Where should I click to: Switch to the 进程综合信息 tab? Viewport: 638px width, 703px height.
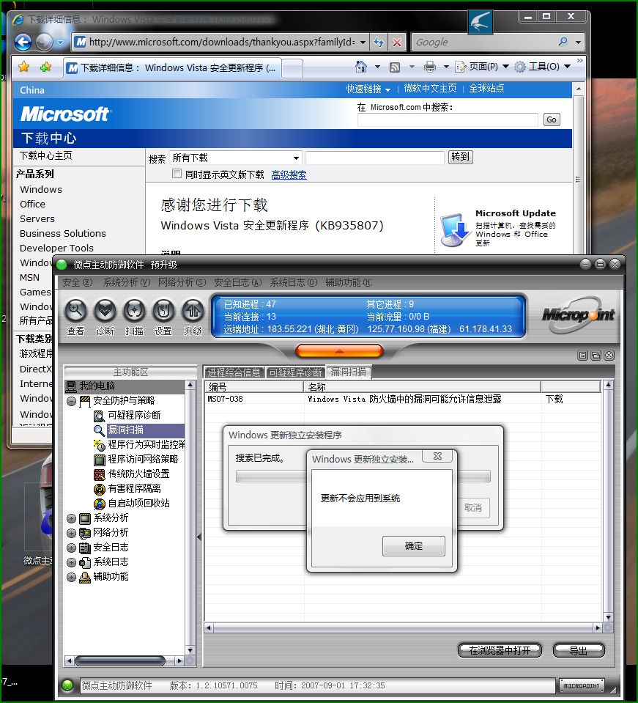(x=234, y=372)
